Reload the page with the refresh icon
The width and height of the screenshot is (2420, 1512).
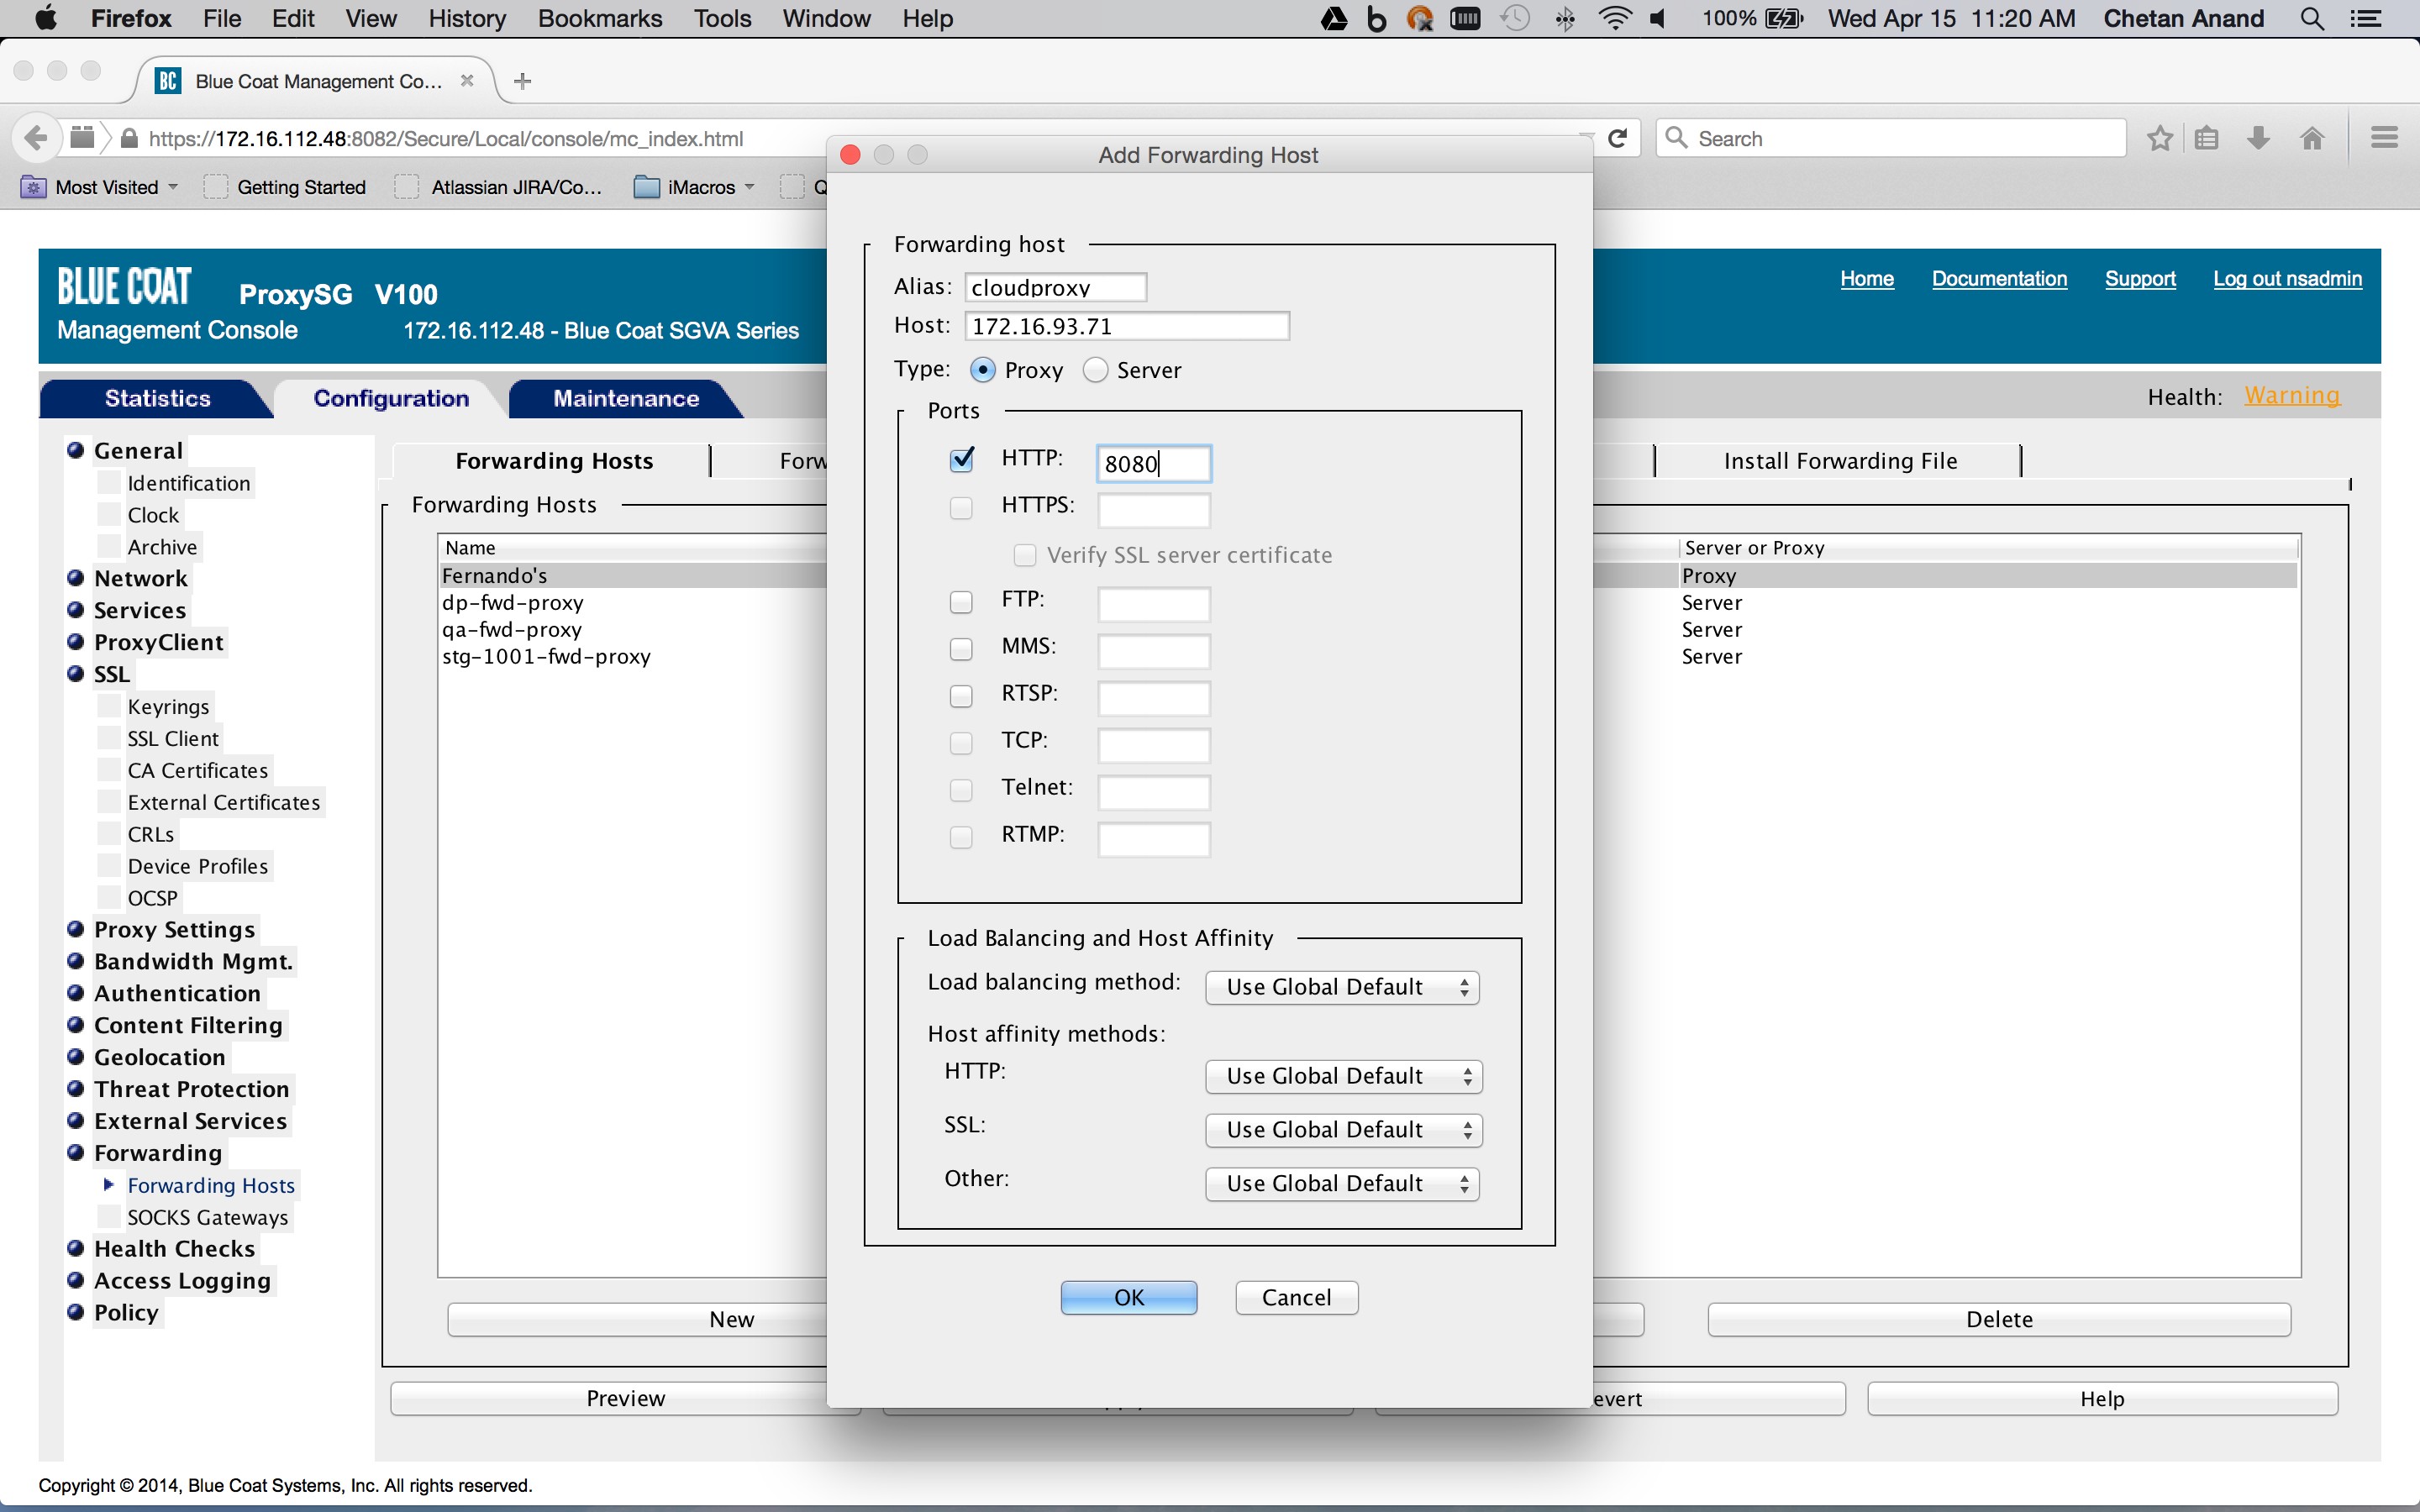tap(1618, 138)
